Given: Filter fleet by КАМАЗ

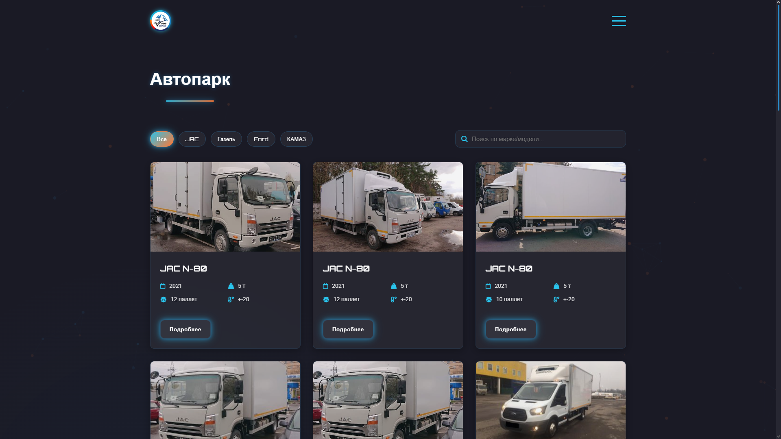Looking at the screenshot, I should pos(297,139).
